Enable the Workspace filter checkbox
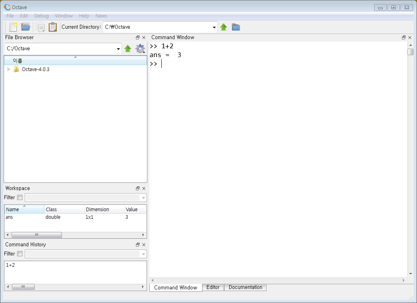417x303 pixels. pyautogui.click(x=20, y=198)
